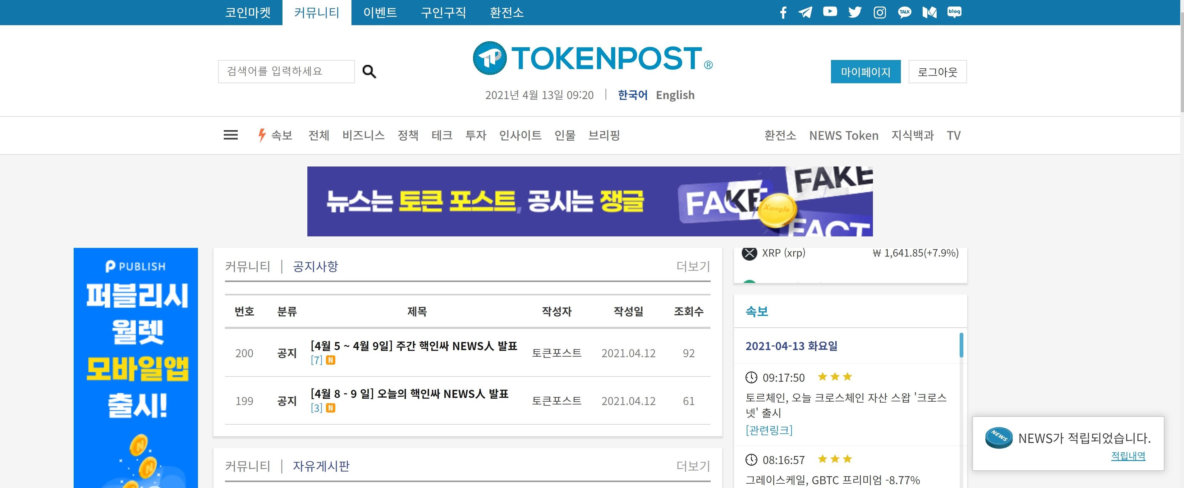Click the 작성일 column header
1184x488 pixels.
pyautogui.click(x=628, y=311)
